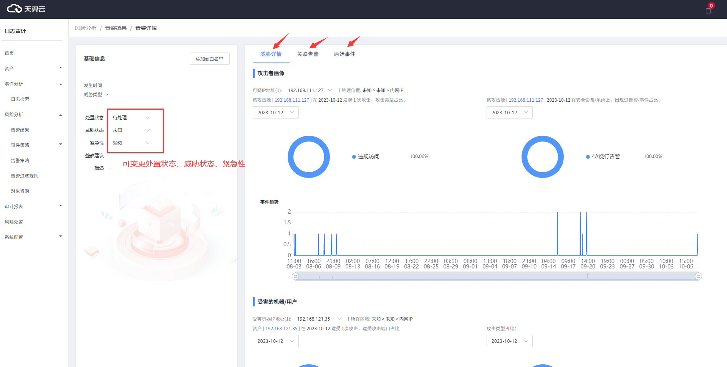Open 可疑IP地址 192.168.111.127 dropdown
The width and height of the screenshot is (727, 367).
(x=330, y=91)
